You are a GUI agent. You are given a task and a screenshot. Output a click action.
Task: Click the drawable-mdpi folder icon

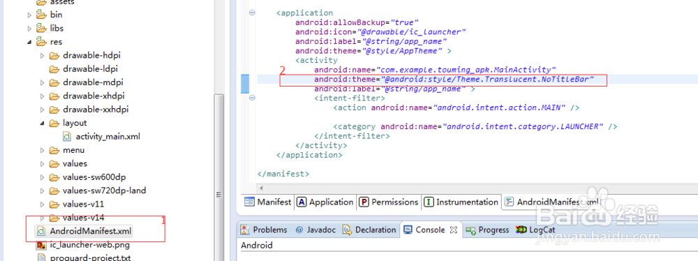click(54, 83)
